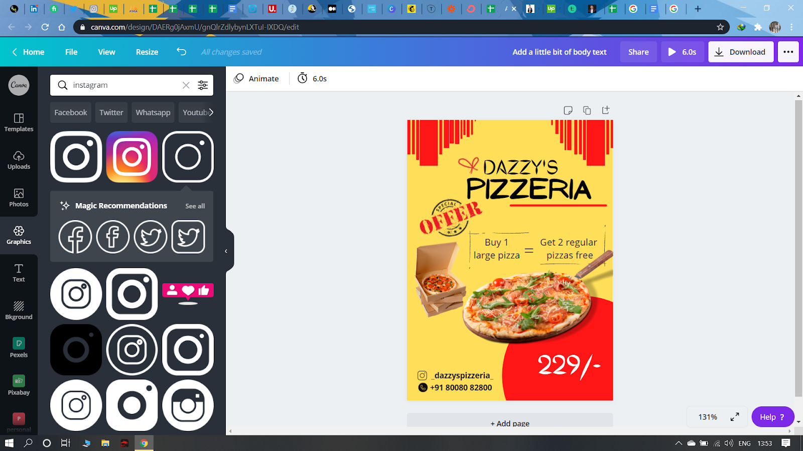803x451 pixels.
Task: Open File Explorer from the taskbar
Action: [x=105, y=443]
